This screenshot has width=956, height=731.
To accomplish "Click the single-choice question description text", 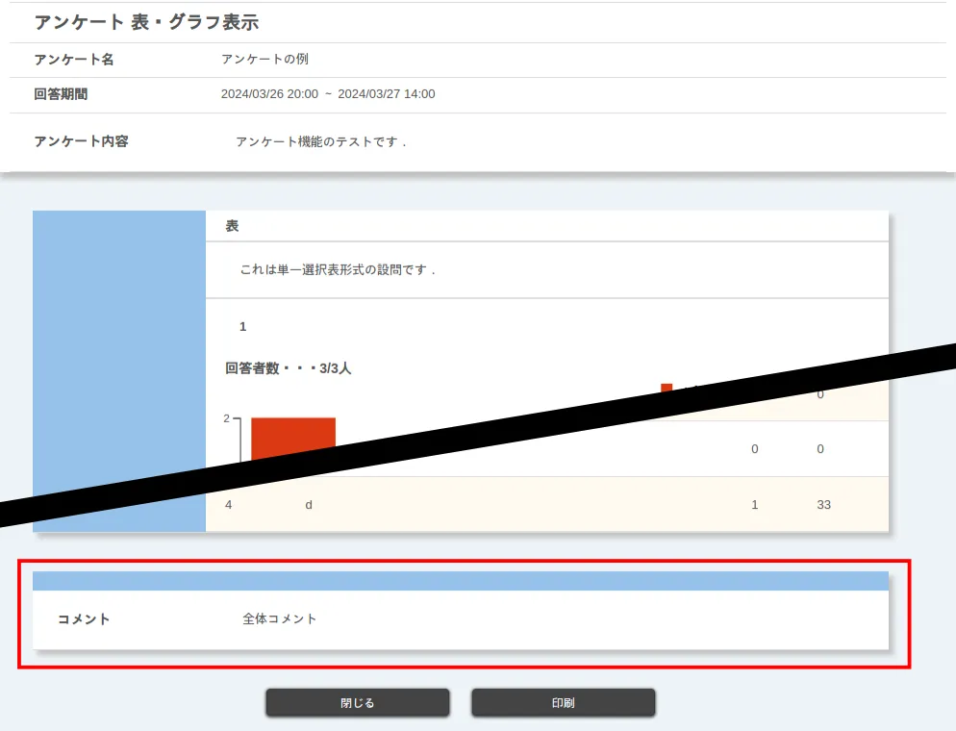I will tap(338, 270).
